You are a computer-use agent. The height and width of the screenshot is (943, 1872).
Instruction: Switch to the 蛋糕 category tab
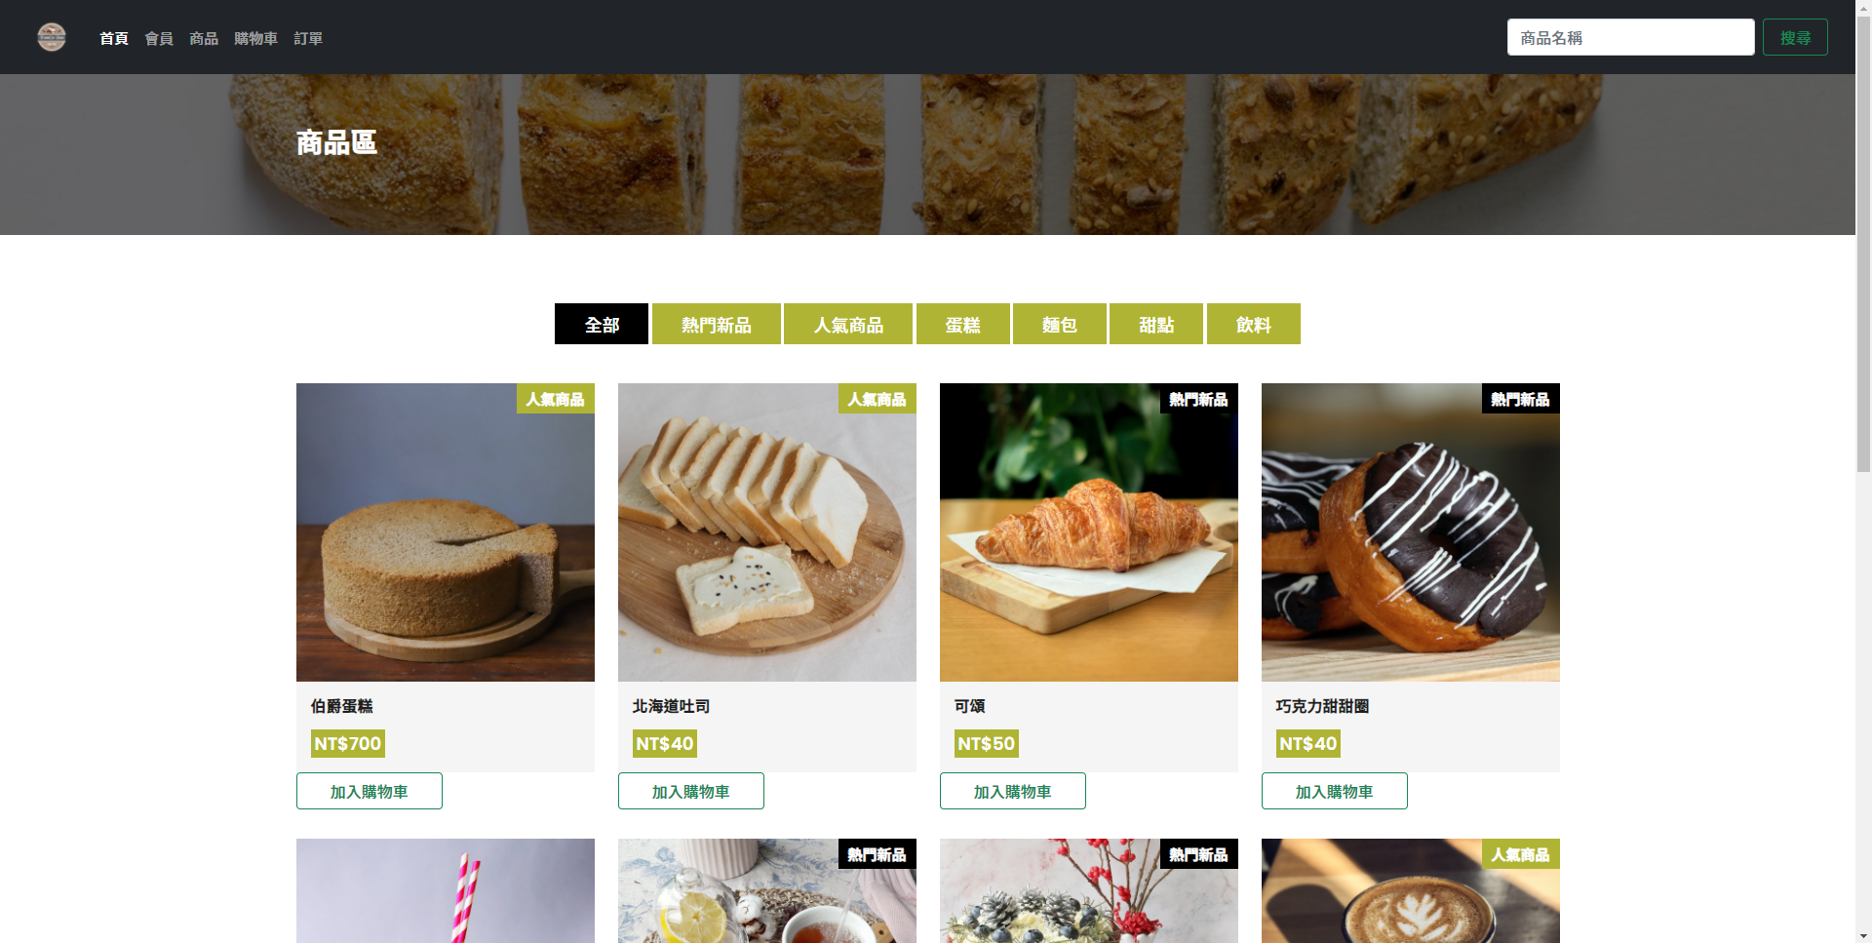click(963, 324)
